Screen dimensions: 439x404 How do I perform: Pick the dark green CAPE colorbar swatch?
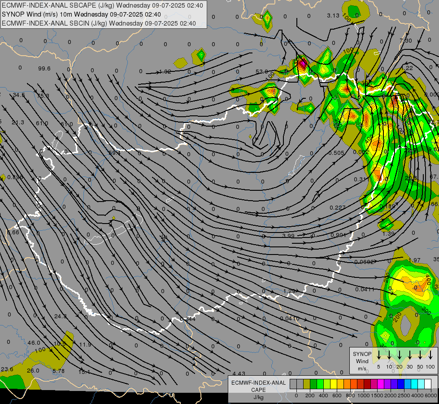click(313, 384)
